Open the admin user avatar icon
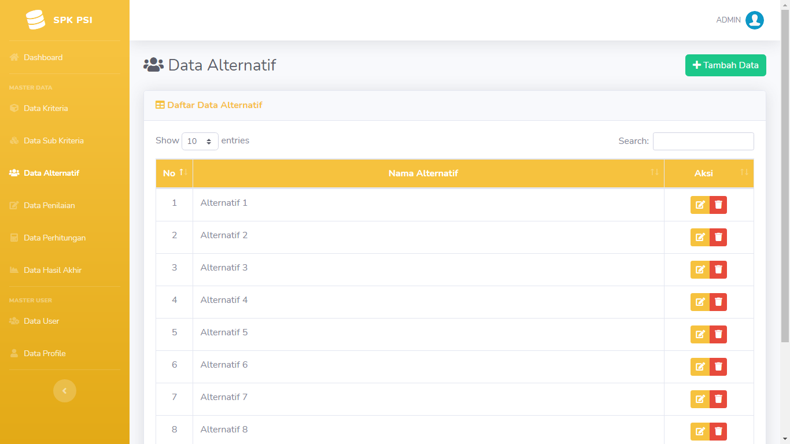This screenshot has height=444, width=790. (x=755, y=20)
